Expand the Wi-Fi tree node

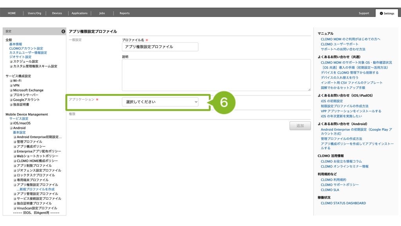11,80
